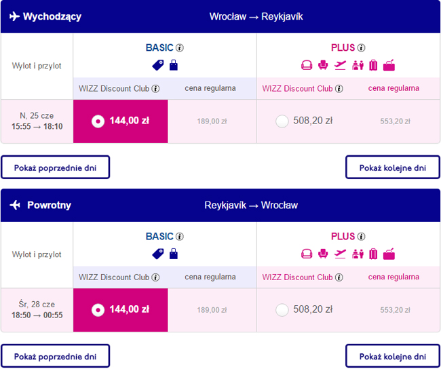Select return PLUS 508,20 zł fare radio
Image resolution: width=441 pixels, height=369 pixels.
coord(282,310)
